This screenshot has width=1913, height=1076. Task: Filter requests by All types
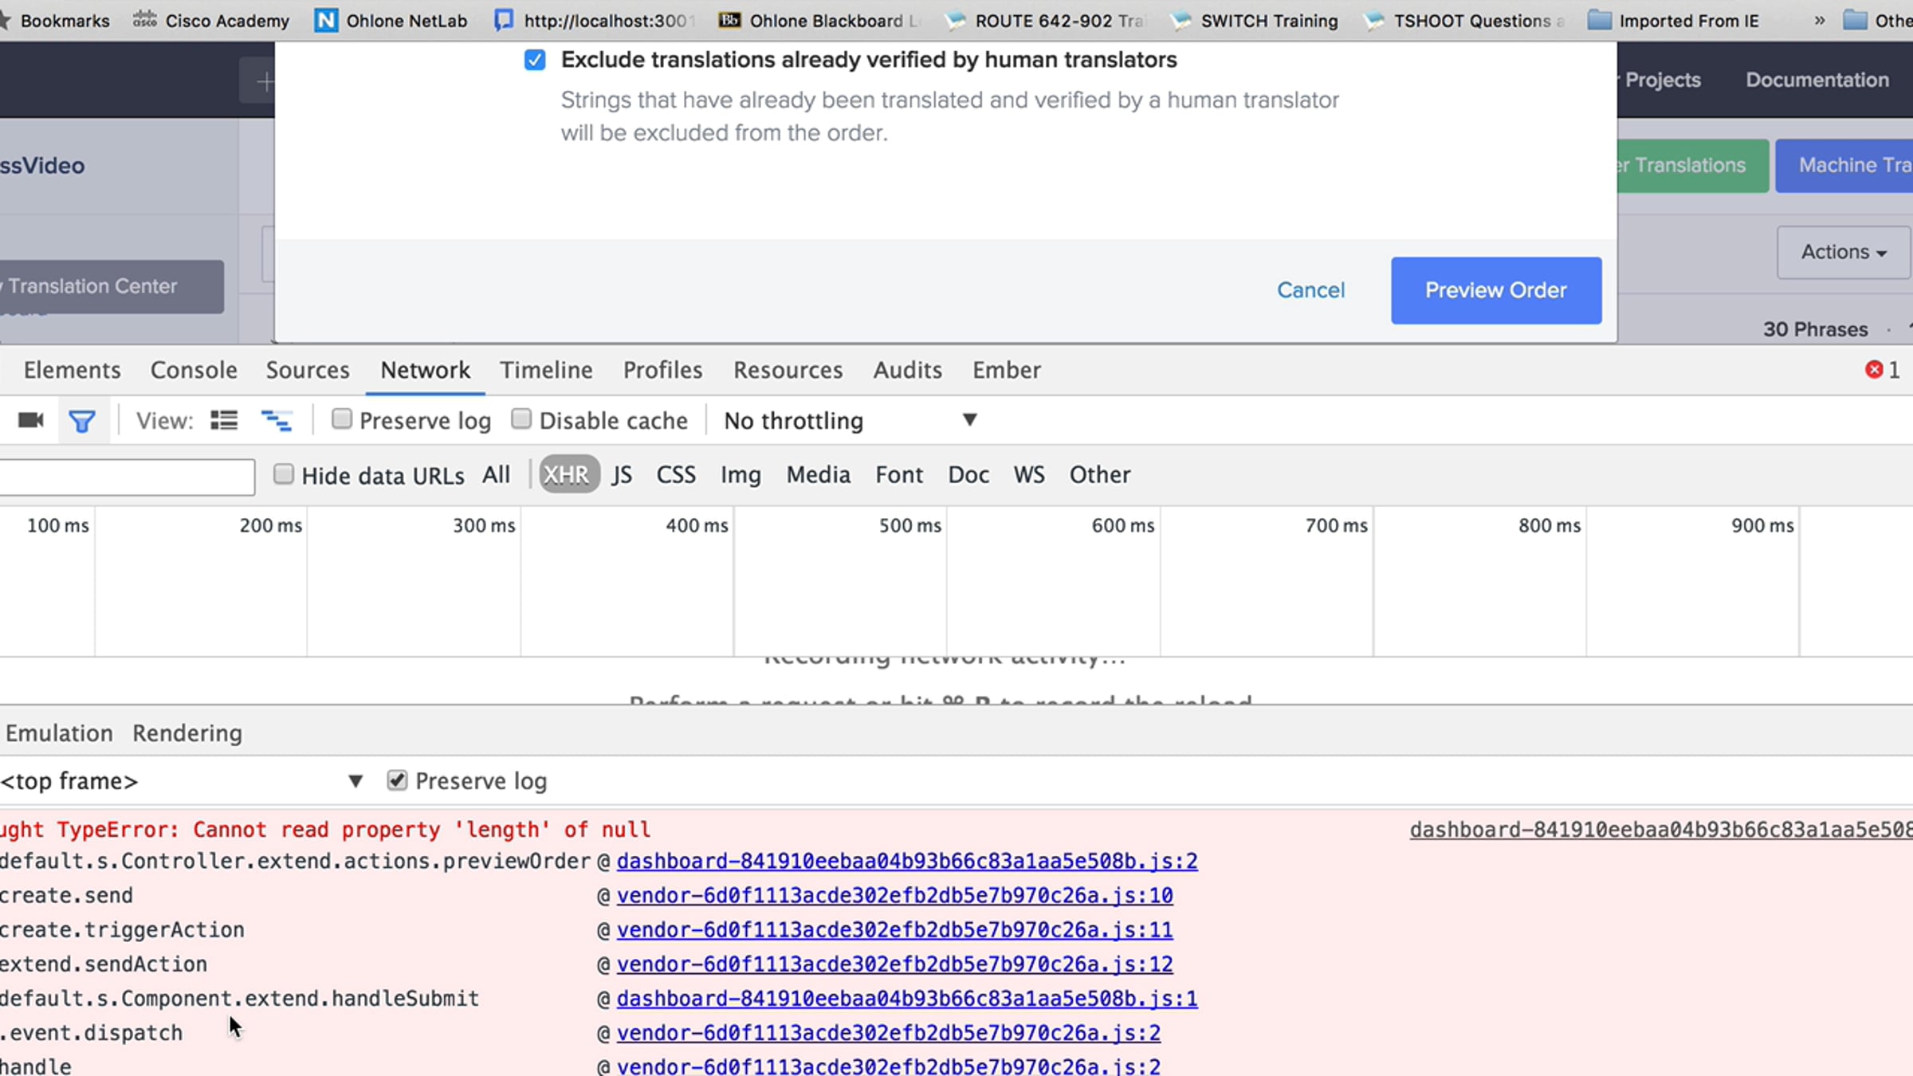click(x=496, y=474)
